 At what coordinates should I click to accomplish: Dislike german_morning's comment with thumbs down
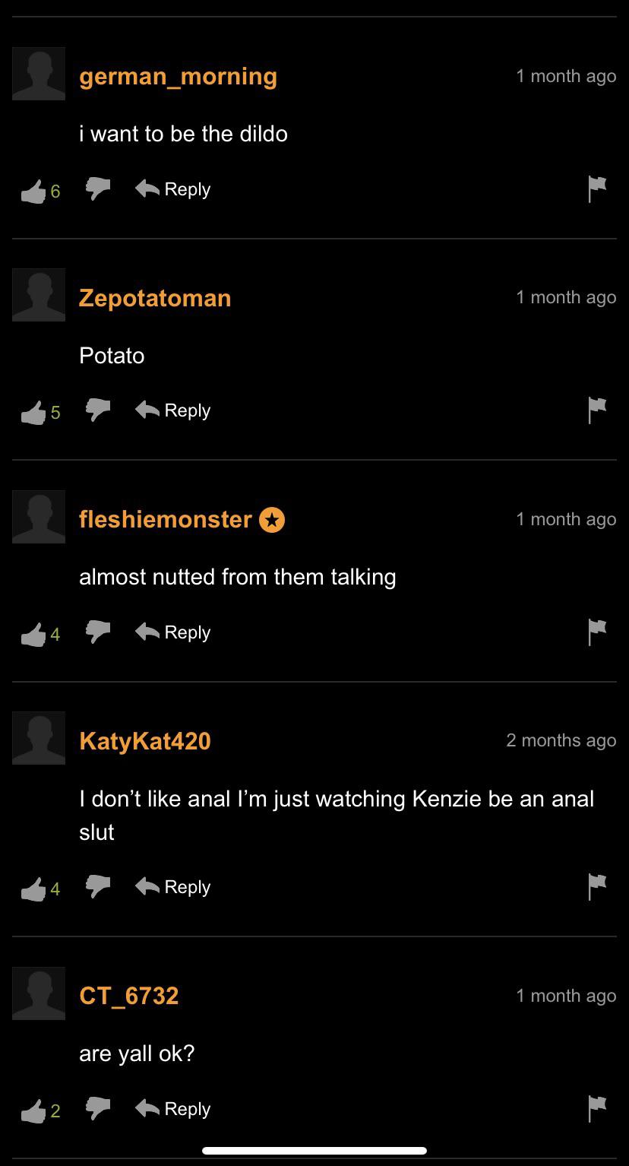pyautogui.click(x=98, y=189)
